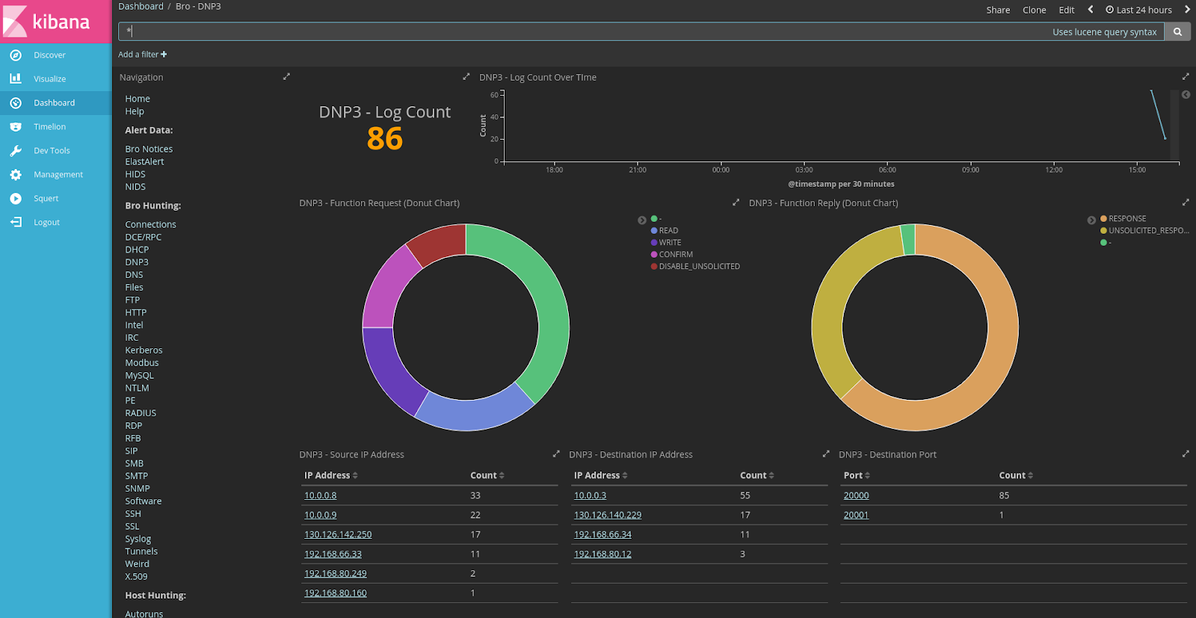Screen dimensions: 1196x618
Task: Open port 20000 link
Action: click(x=856, y=495)
